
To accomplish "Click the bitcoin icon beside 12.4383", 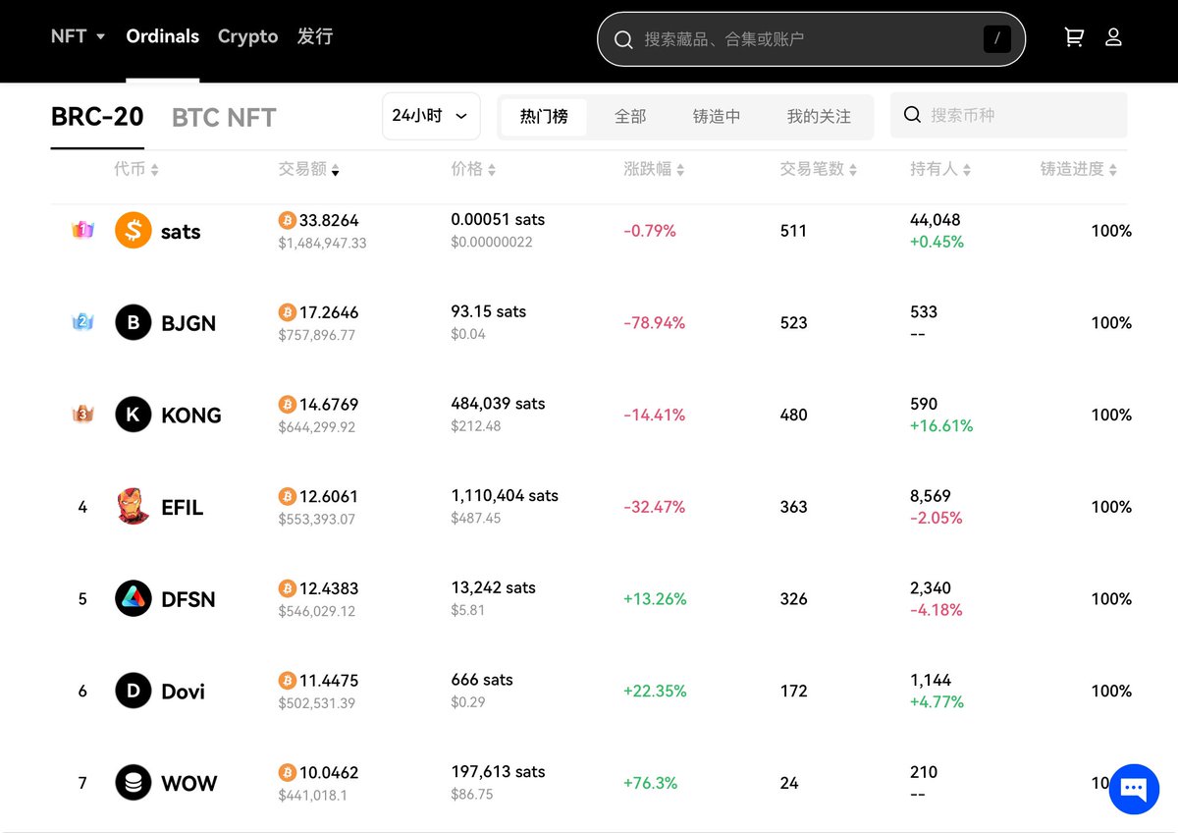I will [x=288, y=588].
